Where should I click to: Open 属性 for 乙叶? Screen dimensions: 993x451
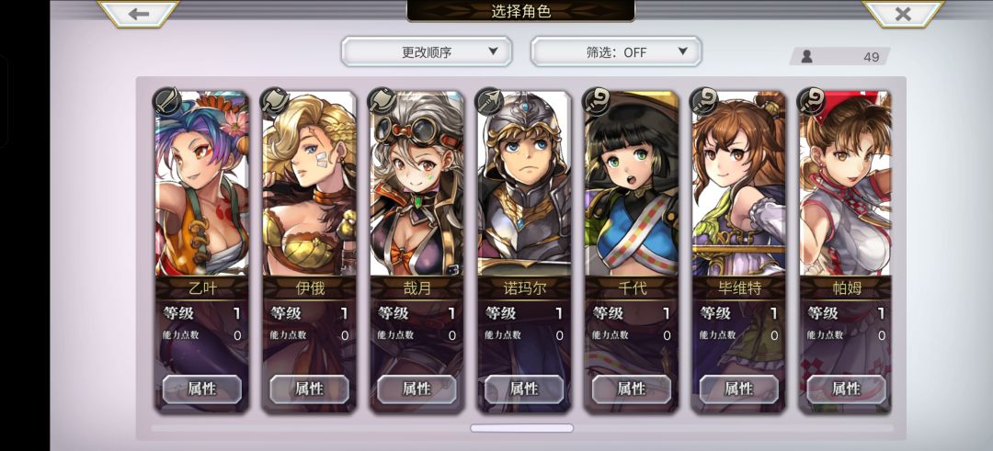point(202,389)
